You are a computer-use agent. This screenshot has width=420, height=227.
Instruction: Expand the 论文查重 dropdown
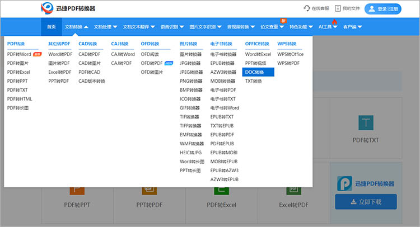point(272,27)
